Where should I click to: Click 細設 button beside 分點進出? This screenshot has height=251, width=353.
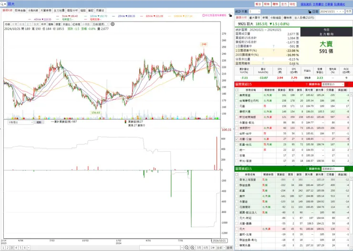coord(39,122)
